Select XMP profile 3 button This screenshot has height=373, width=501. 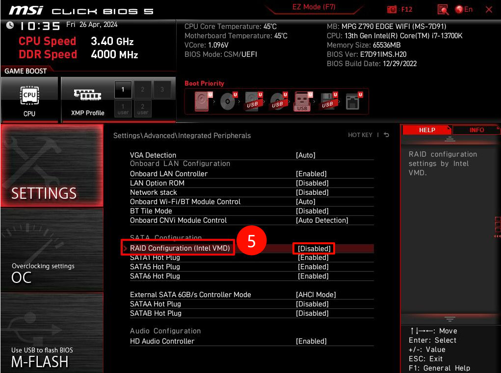click(x=162, y=90)
